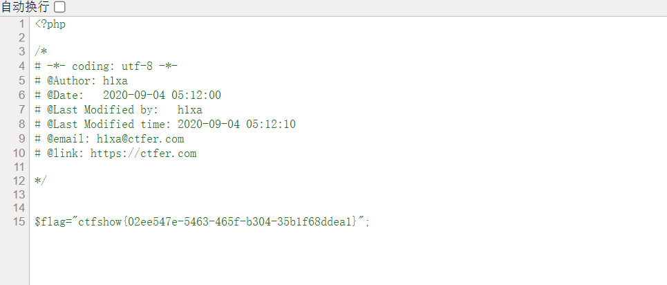Enable the 自动换行 line wrap checkbox

point(60,7)
